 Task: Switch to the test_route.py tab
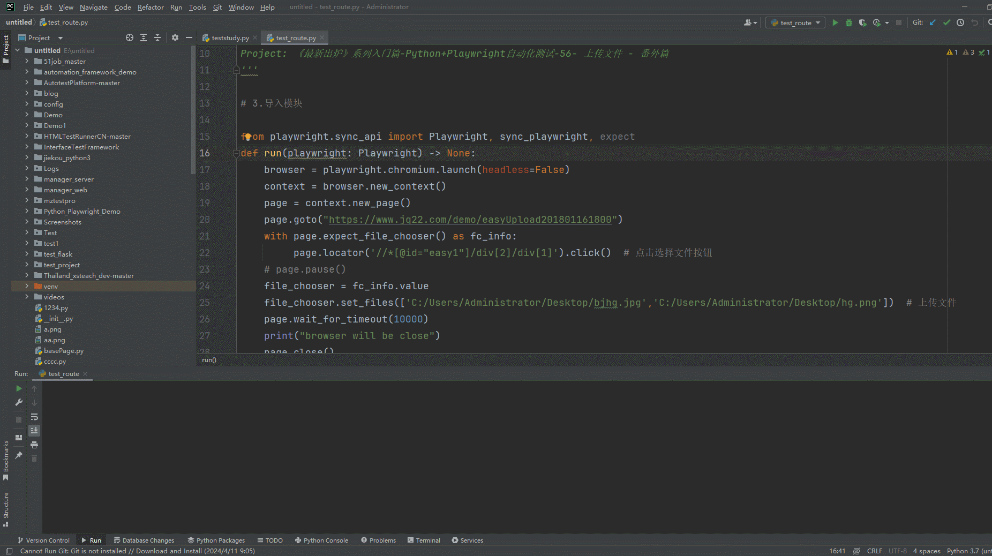coord(296,37)
